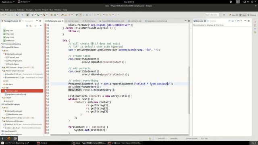Click Collapse All in Package Explorer
The image size is (258, 145).
27,26
